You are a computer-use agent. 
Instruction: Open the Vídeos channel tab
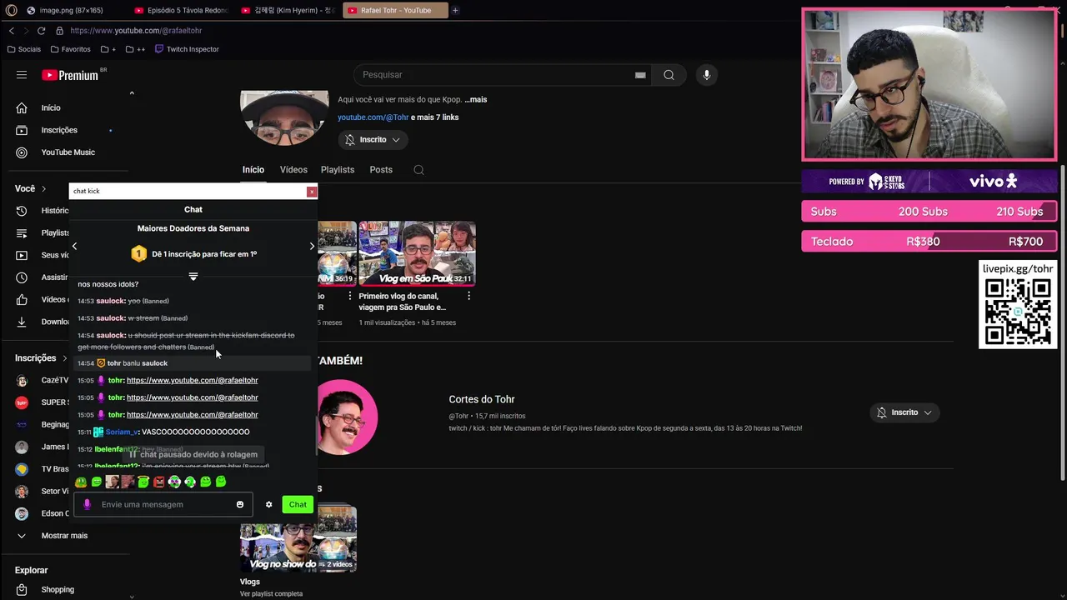tap(293, 170)
